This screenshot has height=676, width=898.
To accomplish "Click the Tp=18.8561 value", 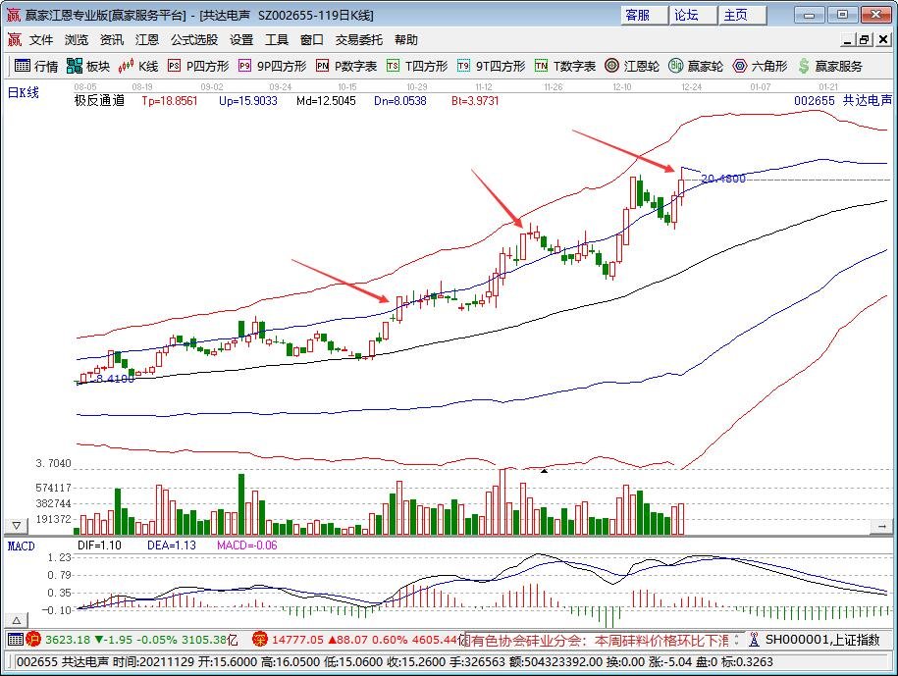I will click(170, 101).
